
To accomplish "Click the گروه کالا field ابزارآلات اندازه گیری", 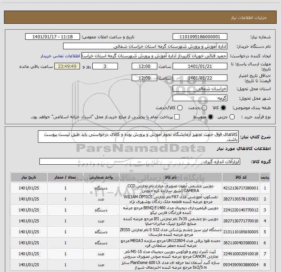I will coord(140,161).
